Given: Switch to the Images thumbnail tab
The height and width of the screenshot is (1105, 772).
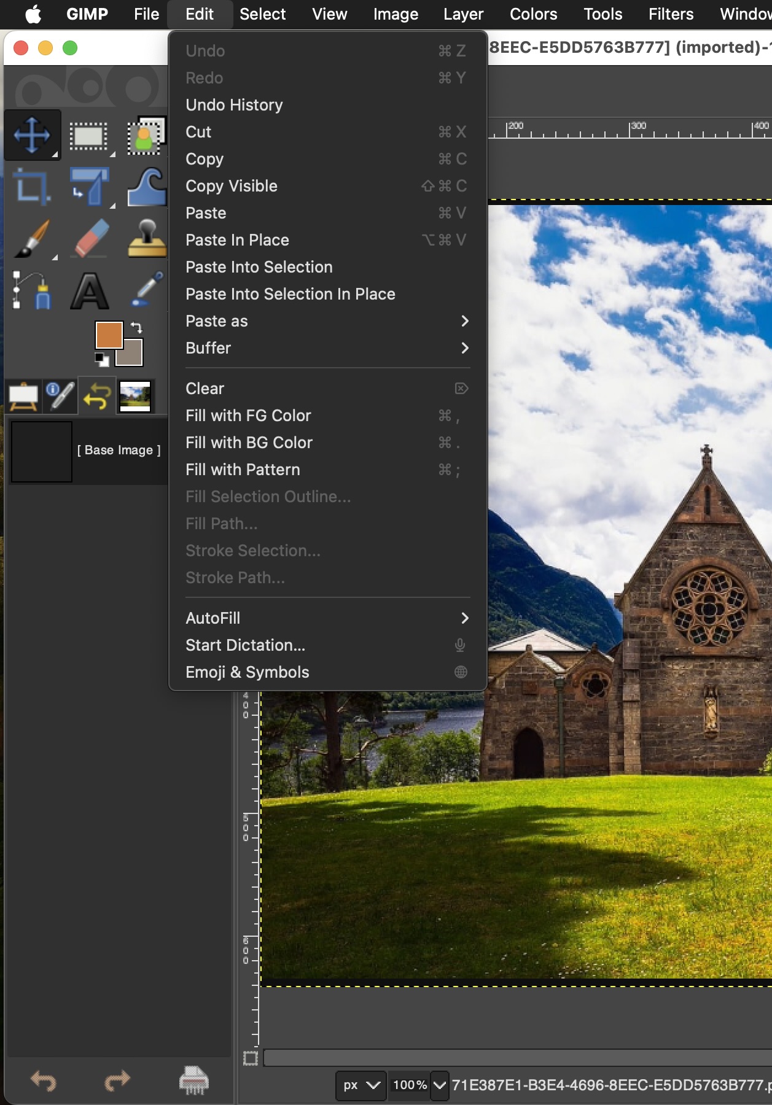Looking at the screenshot, I should 135,397.
